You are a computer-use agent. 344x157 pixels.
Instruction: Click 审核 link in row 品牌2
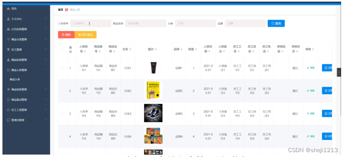pos(311,91)
